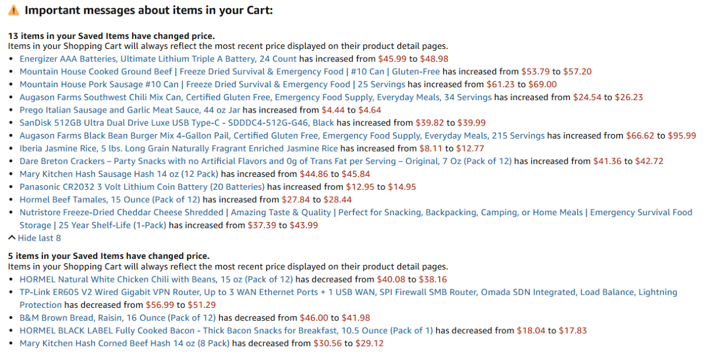The width and height of the screenshot is (708, 355).
Task: Open Panasonic CR2032 Coin Battery link
Action: pos(142,187)
